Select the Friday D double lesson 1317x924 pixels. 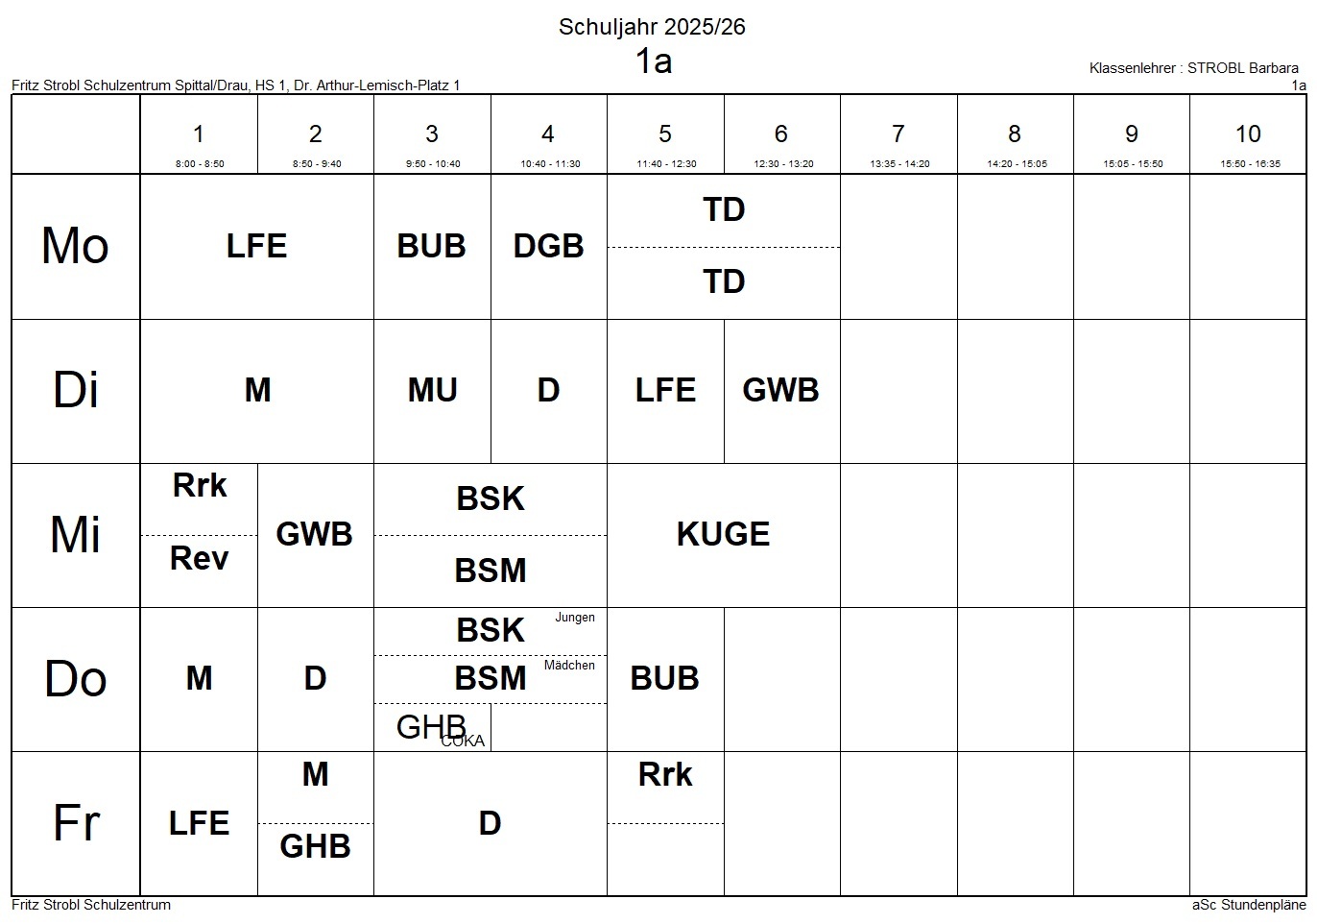tap(490, 823)
